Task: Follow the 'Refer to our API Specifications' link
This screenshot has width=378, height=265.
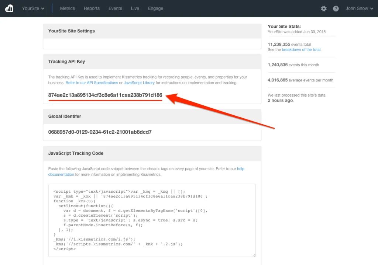Action: click(92, 83)
